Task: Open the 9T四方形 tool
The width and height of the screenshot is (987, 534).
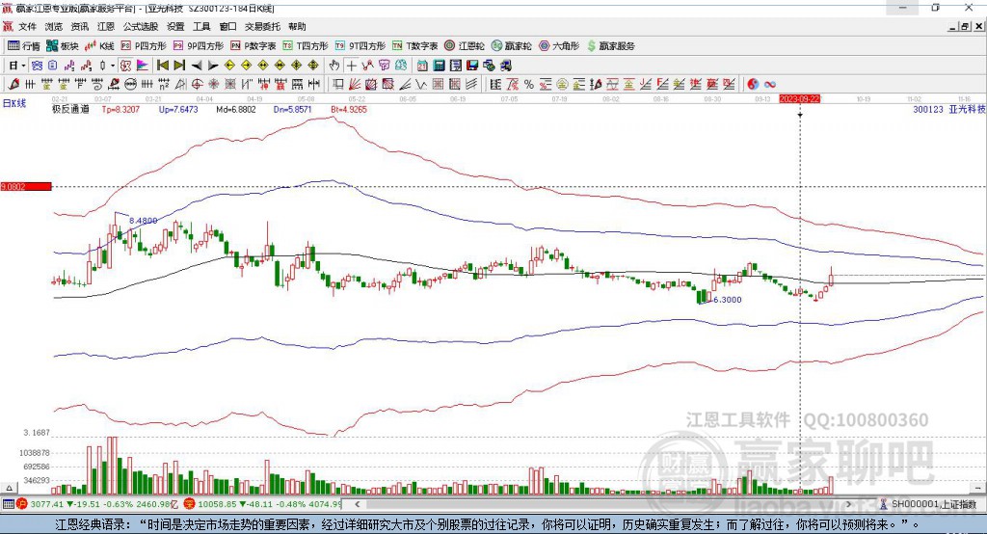Action: 360,46
